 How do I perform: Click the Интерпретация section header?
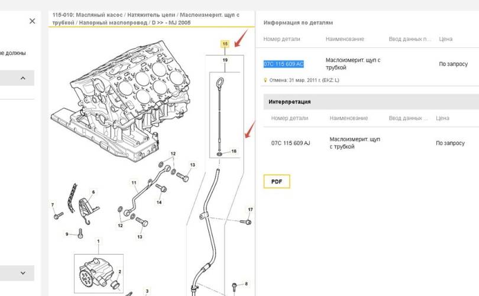coord(290,102)
